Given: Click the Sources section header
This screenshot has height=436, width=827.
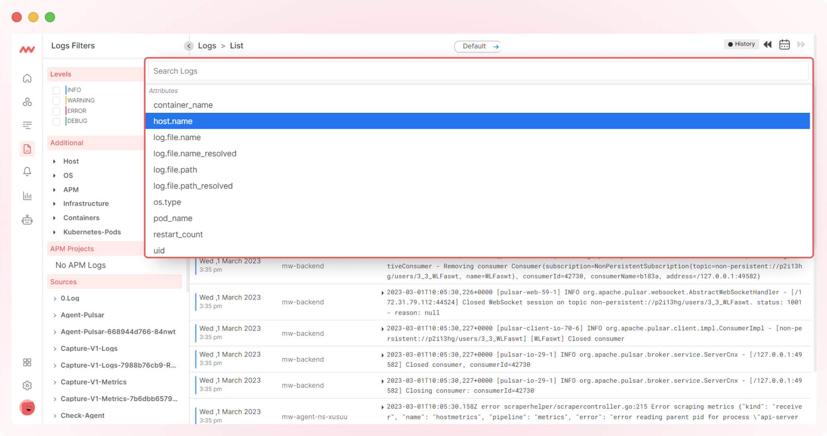Looking at the screenshot, I should click(114, 282).
